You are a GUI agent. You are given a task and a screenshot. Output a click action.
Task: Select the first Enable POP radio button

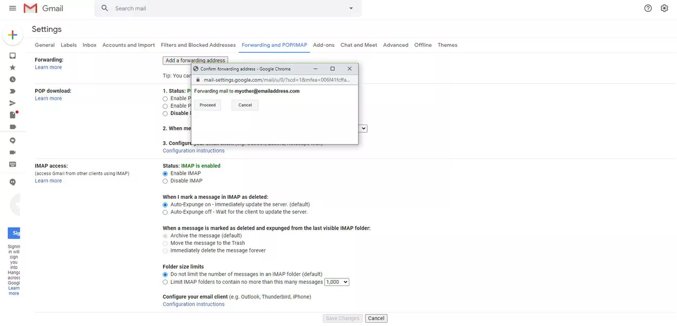(165, 99)
